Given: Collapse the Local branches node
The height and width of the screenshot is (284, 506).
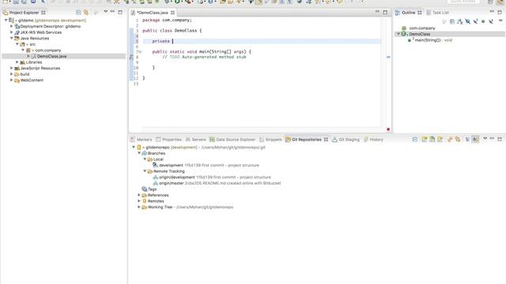Looking at the screenshot, I should [x=145, y=159].
